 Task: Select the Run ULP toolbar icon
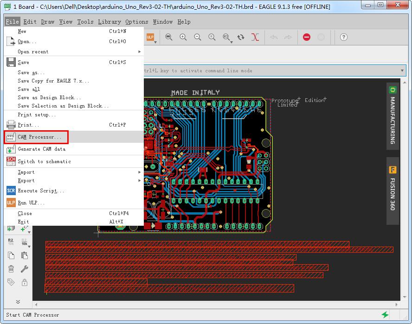[x=150, y=37]
